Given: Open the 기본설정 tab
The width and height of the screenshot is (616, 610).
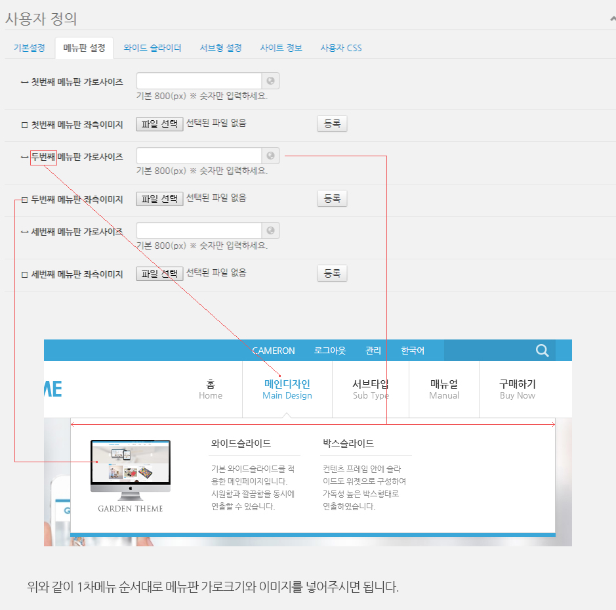Looking at the screenshot, I should pyautogui.click(x=30, y=48).
